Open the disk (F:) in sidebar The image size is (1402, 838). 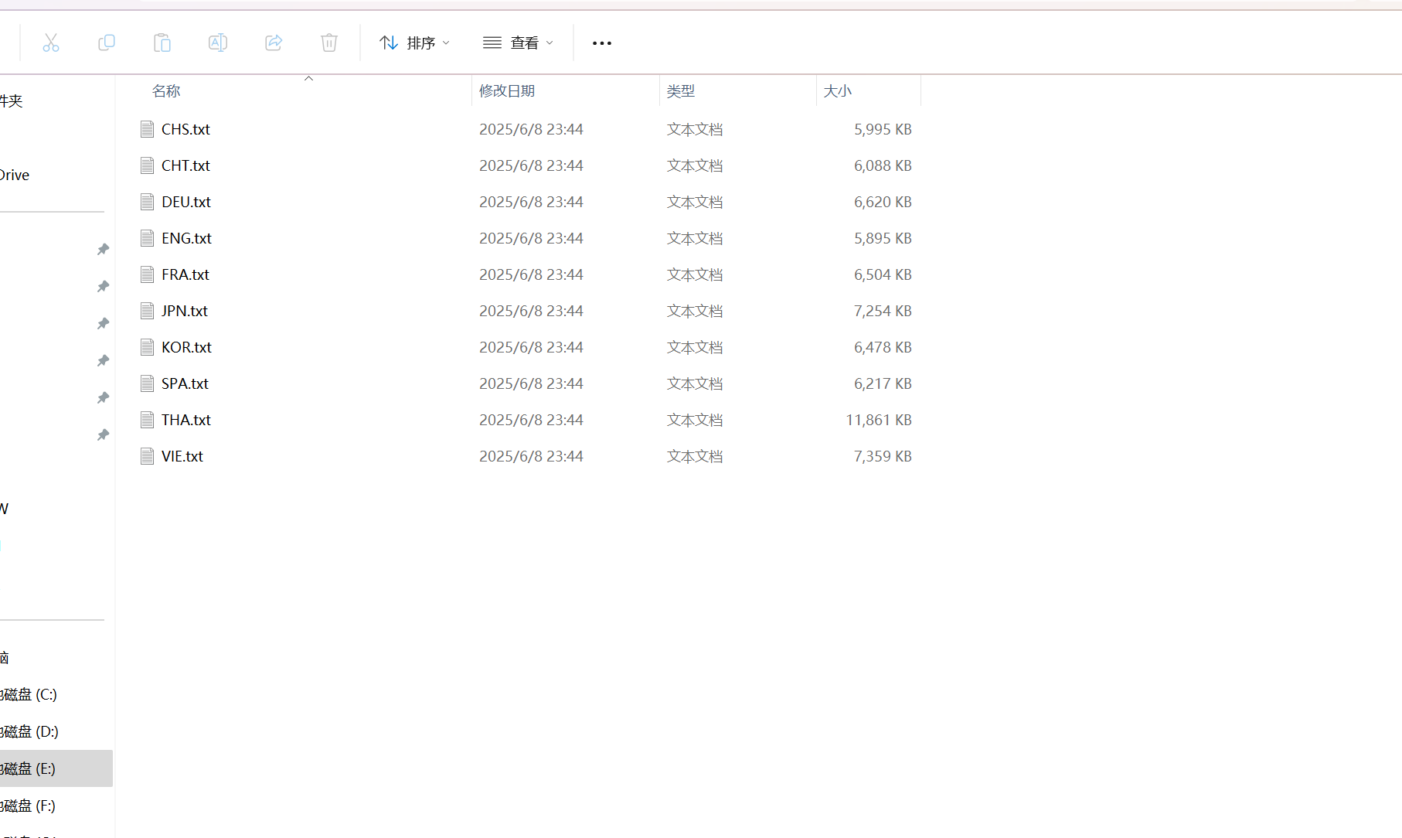point(28,806)
